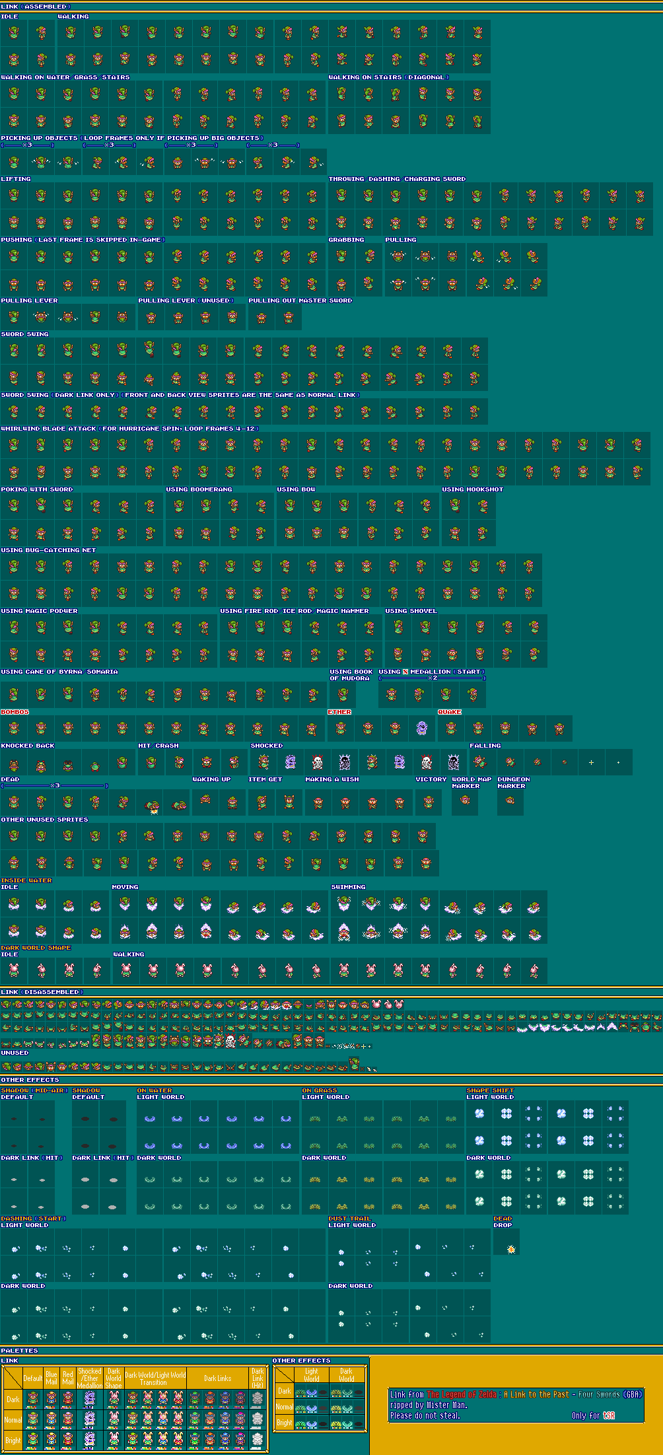This screenshot has width=663, height=1455.
Task: Select the World Map Marker sprite
Action: pos(466,800)
